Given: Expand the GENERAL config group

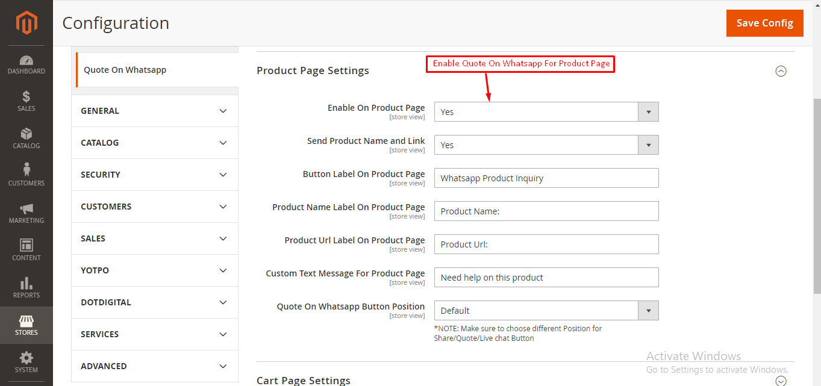Looking at the screenshot, I should (155, 111).
